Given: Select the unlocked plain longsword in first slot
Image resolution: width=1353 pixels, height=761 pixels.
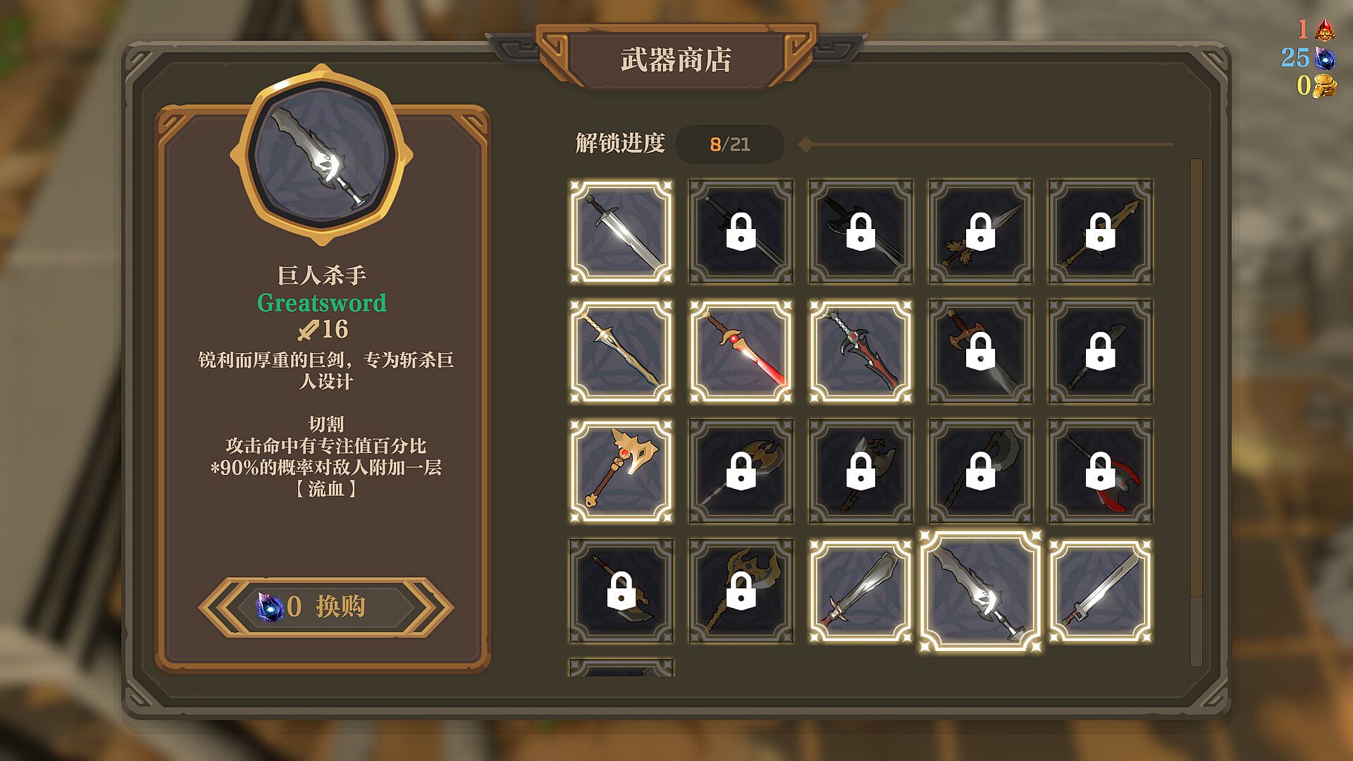Looking at the screenshot, I should [x=621, y=231].
